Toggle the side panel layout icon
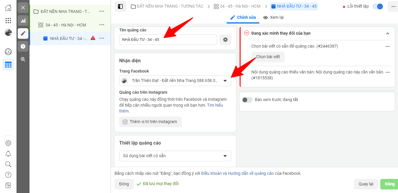 click(120, 6)
